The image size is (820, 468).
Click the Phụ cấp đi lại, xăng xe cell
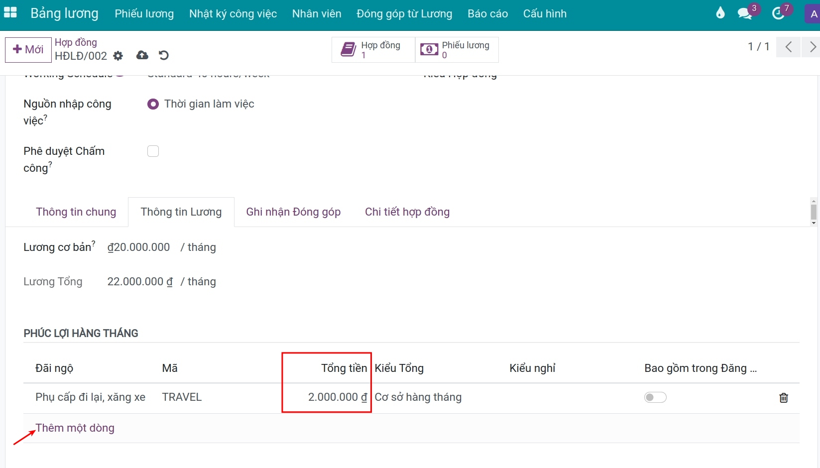(x=91, y=397)
